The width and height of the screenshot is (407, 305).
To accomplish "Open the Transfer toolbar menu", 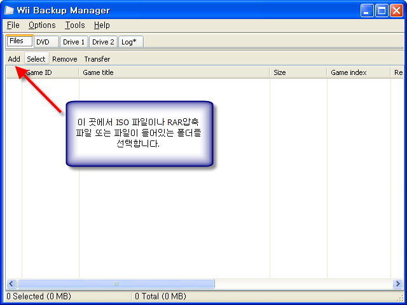I will pos(97,59).
